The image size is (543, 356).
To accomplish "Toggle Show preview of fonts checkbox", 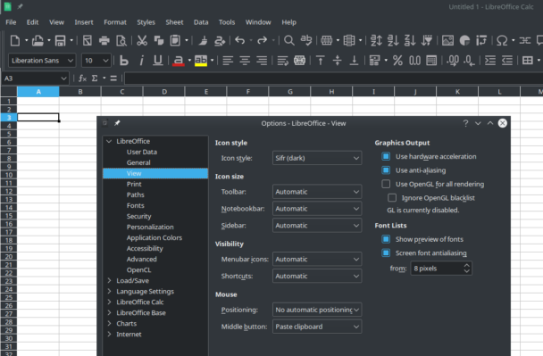I will pyautogui.click(x=386, y=239).
